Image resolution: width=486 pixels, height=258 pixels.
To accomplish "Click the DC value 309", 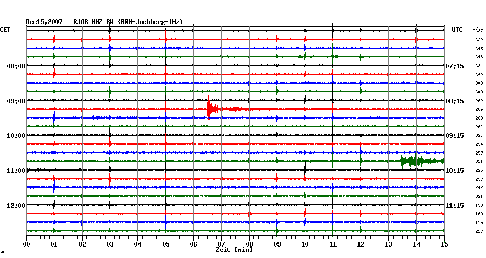I will pyautogui.click(x=479, y=92).
